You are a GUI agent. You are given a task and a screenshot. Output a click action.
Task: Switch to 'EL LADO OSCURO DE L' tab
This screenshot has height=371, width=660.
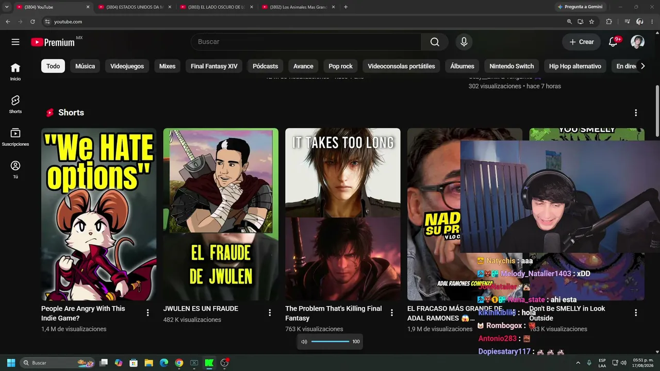217,7
